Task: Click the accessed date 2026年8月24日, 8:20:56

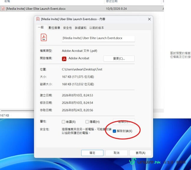Action: click(x=77, y=110)
